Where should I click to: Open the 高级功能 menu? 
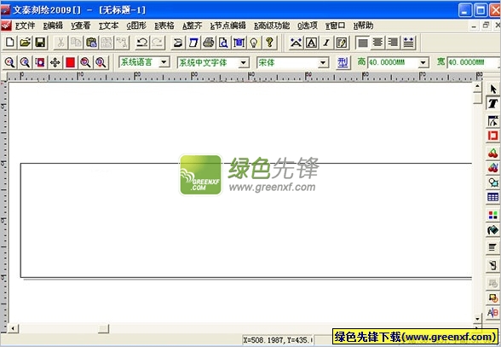[x=272, y=26]
